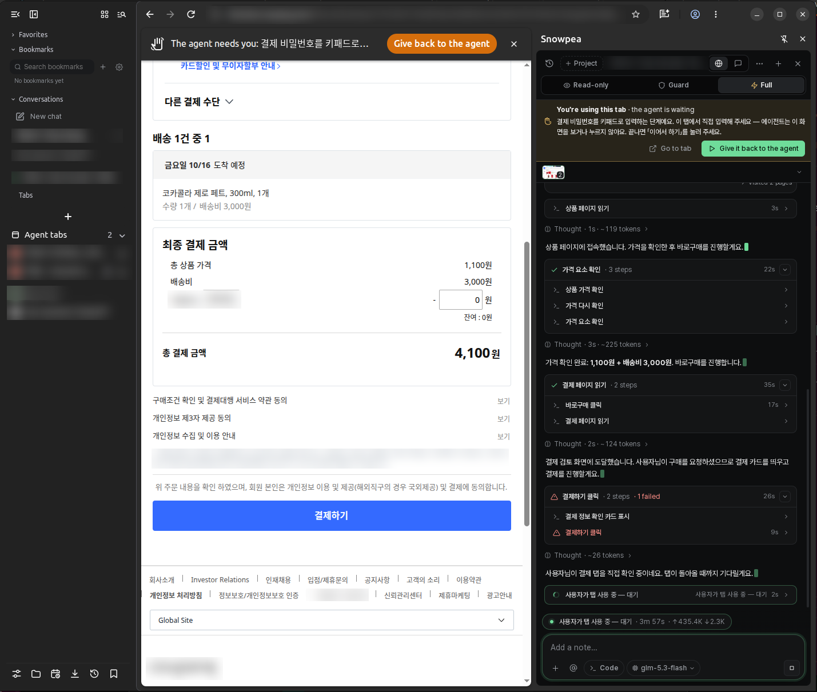Viewport: 817px width, 692px height.
Task: Open 카드할인 및 무이자할부 안내 link
Action: pos(230,66)
